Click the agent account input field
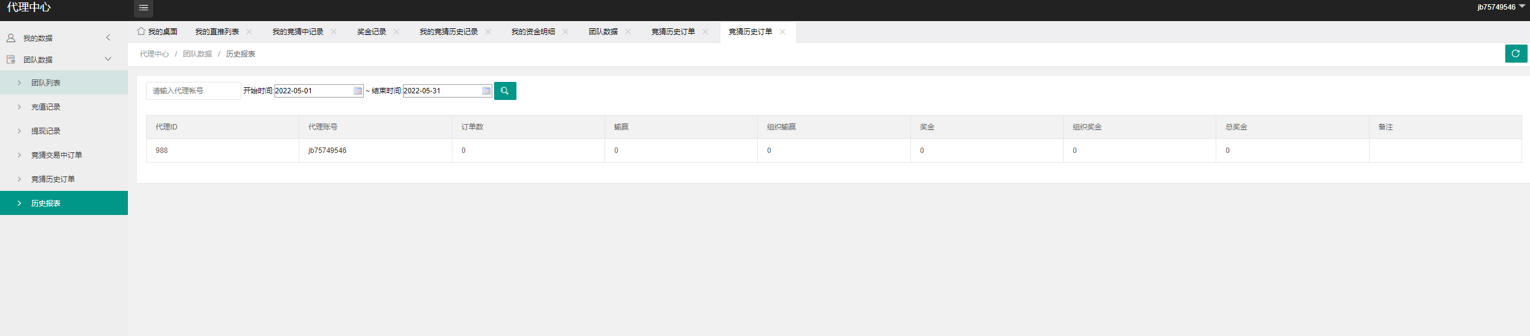The width and height of the screenshot is (1530, 336). pos(193,91)
